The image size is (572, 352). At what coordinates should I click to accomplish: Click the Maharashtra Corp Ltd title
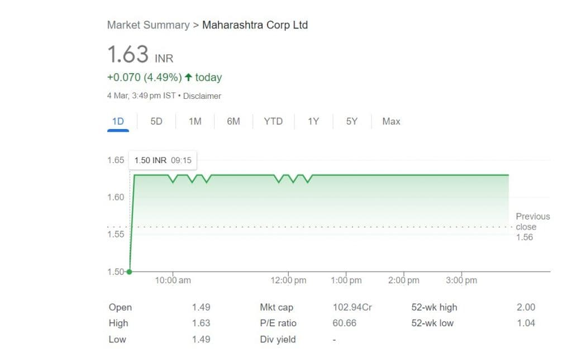pos(255,25)
